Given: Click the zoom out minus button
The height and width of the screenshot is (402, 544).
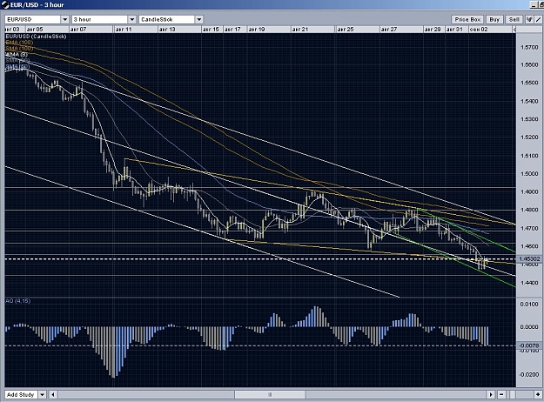Looking at the screenshot, I should tap(501, 395).
